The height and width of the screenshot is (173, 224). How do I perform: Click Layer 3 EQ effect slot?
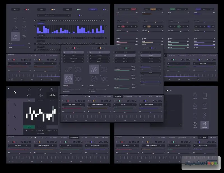click(x=125, y=55)
